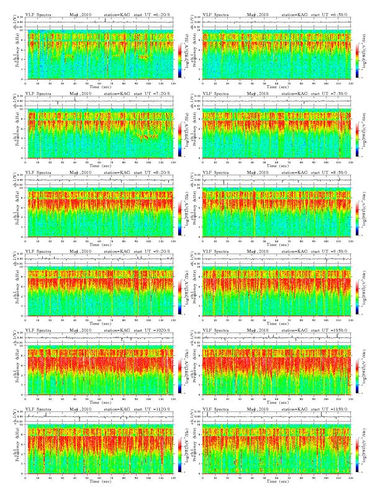Click the ch.1 waveform strip above the 6:20:0 spectrogram

click(99, 22)
